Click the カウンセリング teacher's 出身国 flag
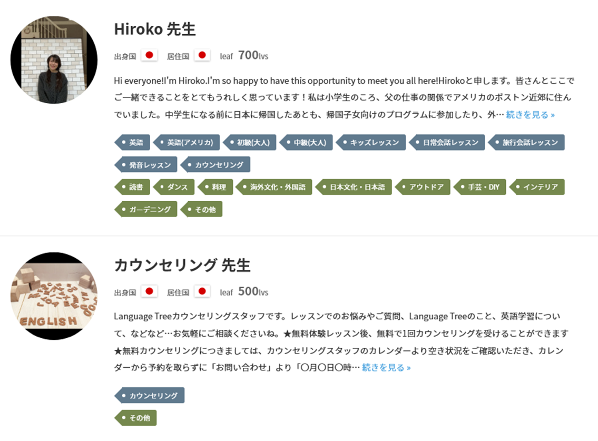Viewport: 598px width, 441px height. pyautogui.click(x=149, y=291)
